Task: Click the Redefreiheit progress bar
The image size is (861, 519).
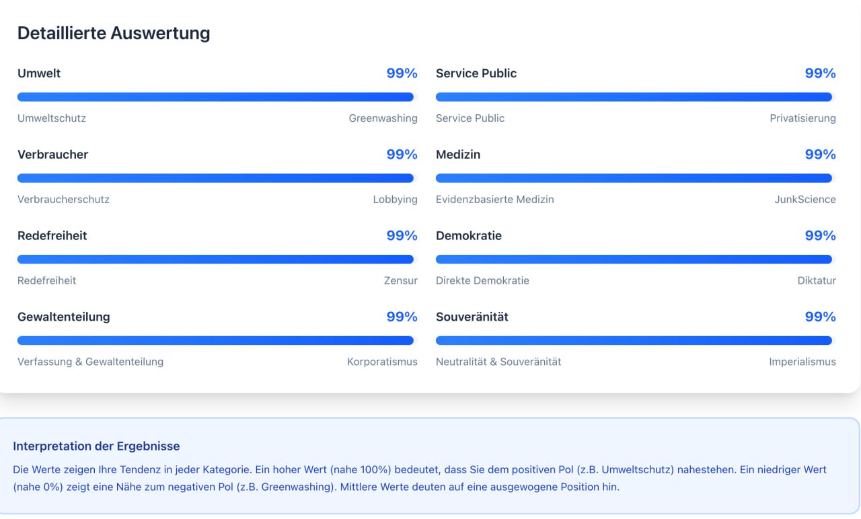Action: pyautogui.click(x=217, y=259)
